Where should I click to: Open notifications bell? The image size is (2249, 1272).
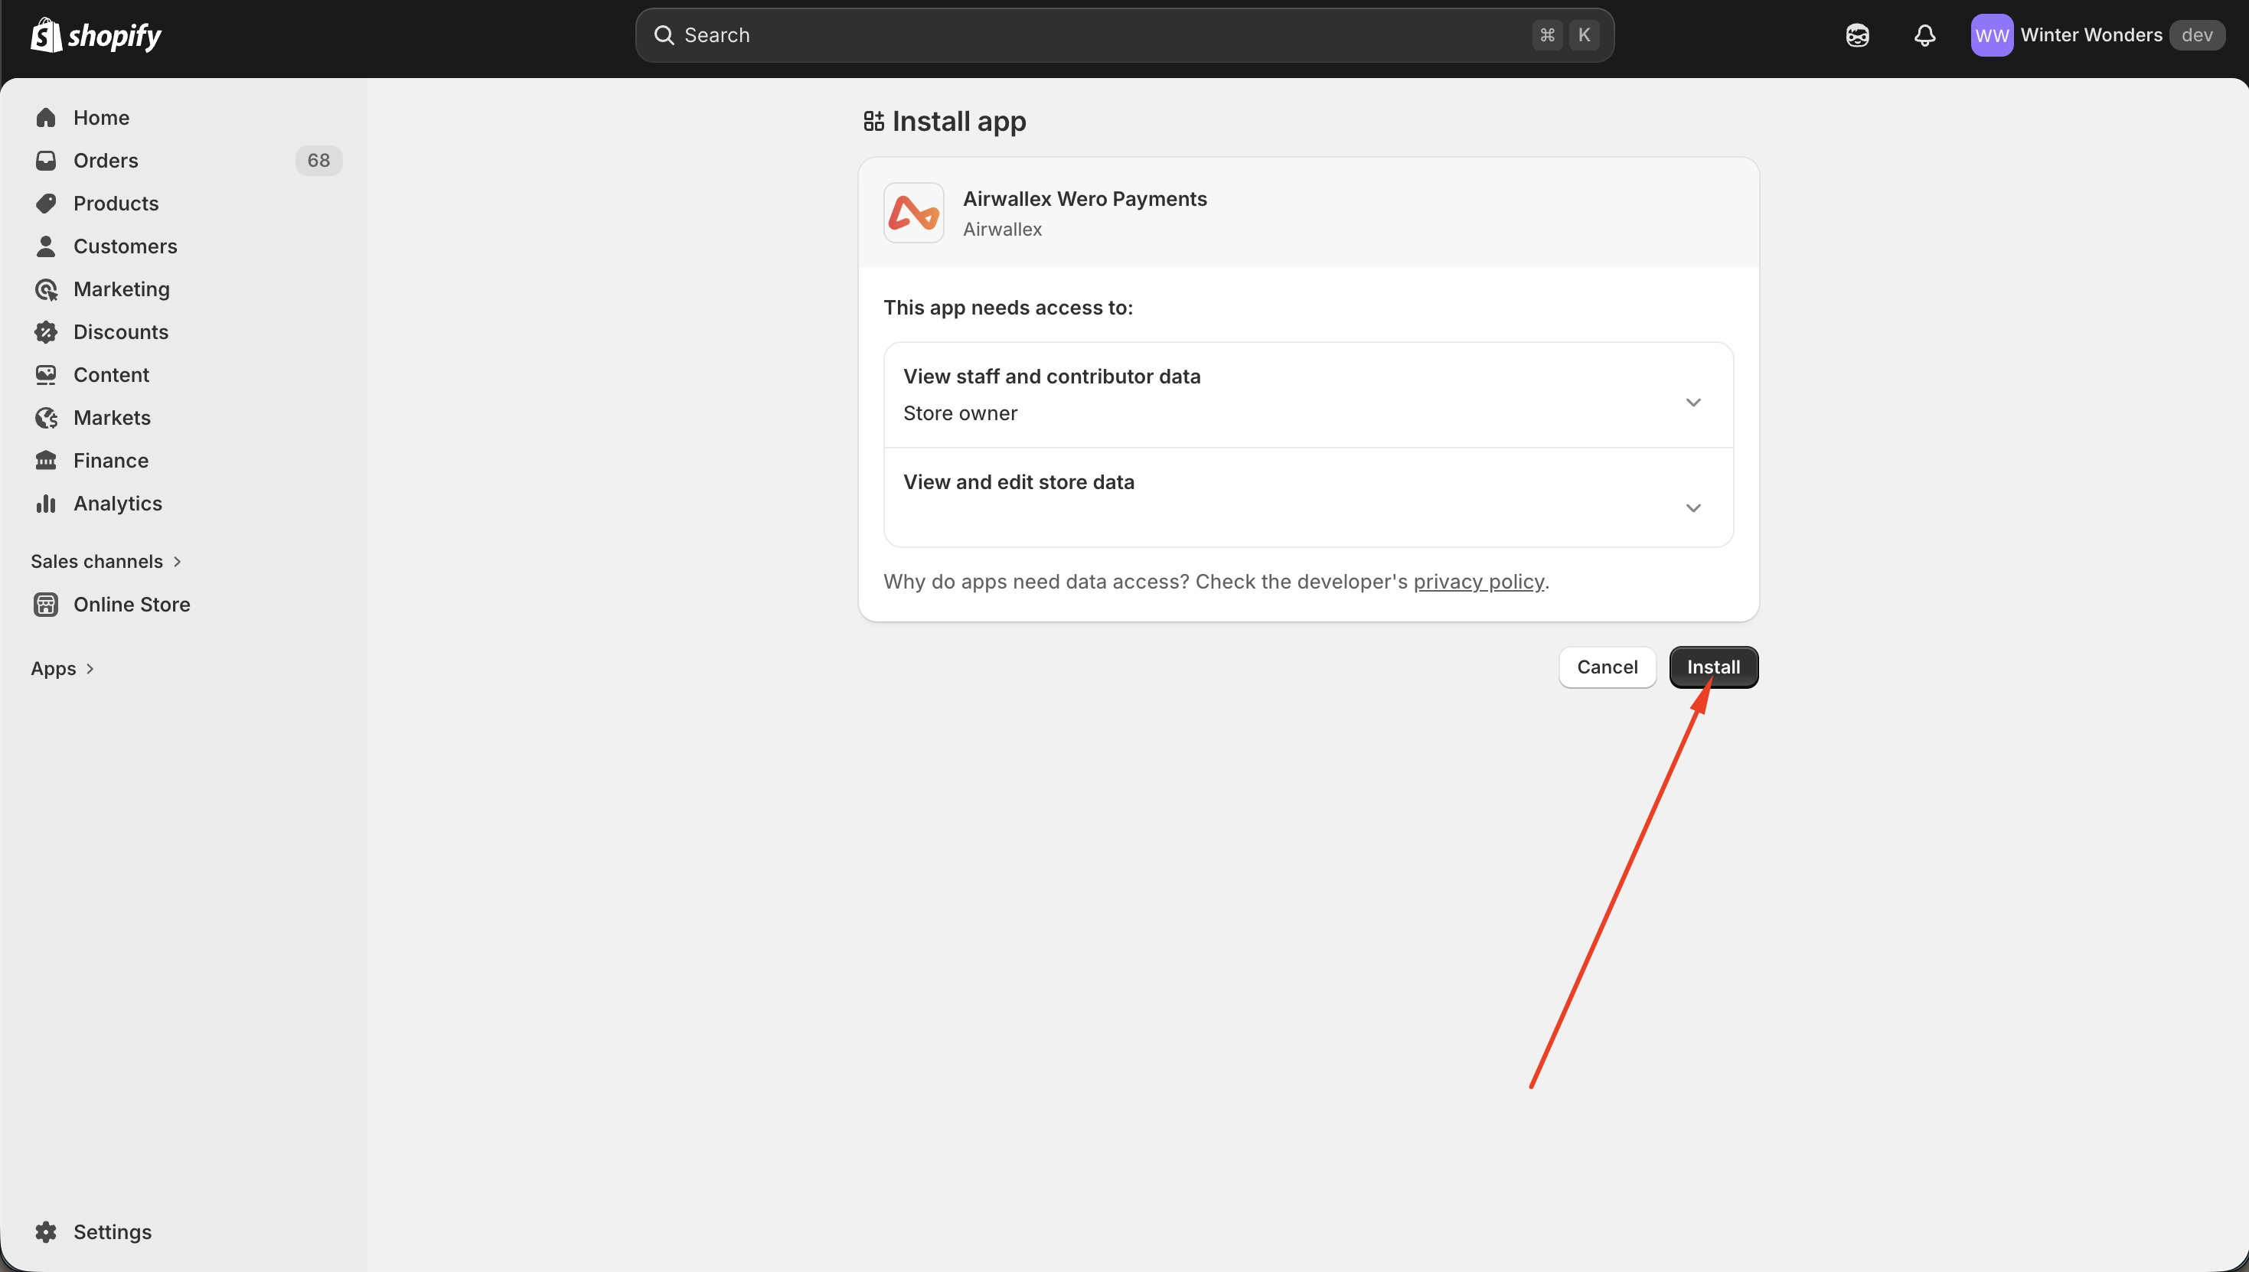click(1925, 35)
